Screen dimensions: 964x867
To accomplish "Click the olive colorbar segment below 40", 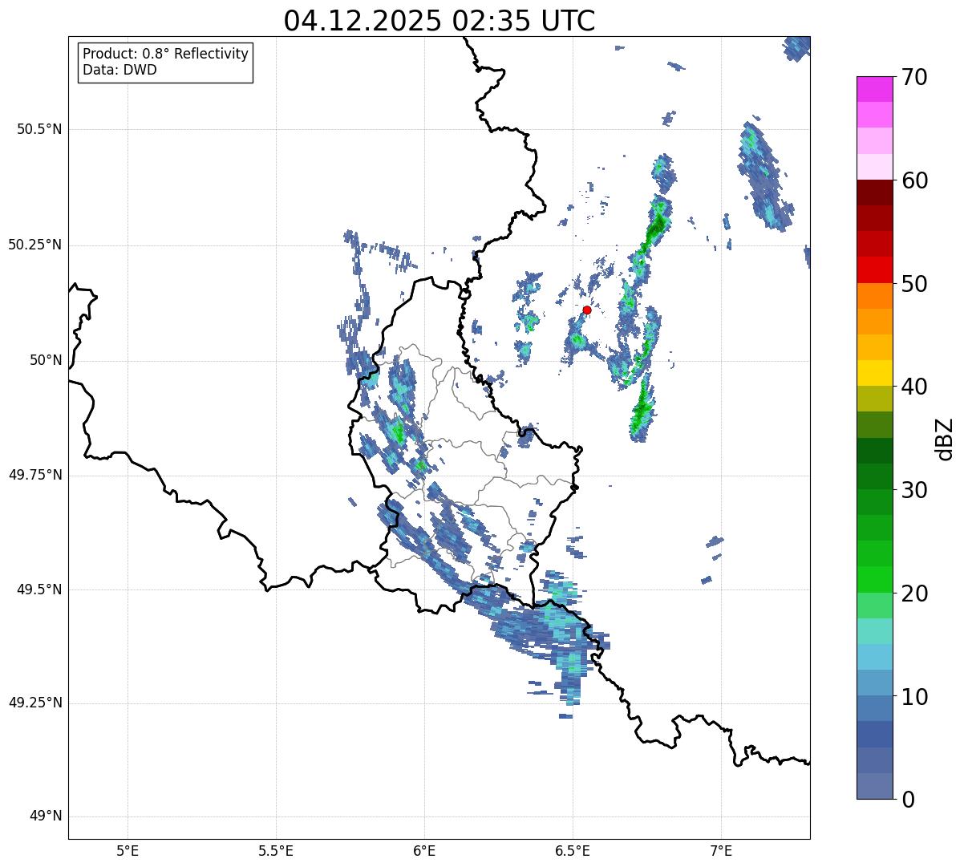I will (874, 399).
